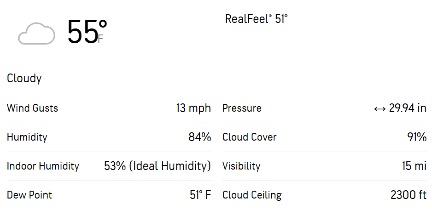Select the Wind Gusts row
The image size is (432, 210).
tap(109, 108)
